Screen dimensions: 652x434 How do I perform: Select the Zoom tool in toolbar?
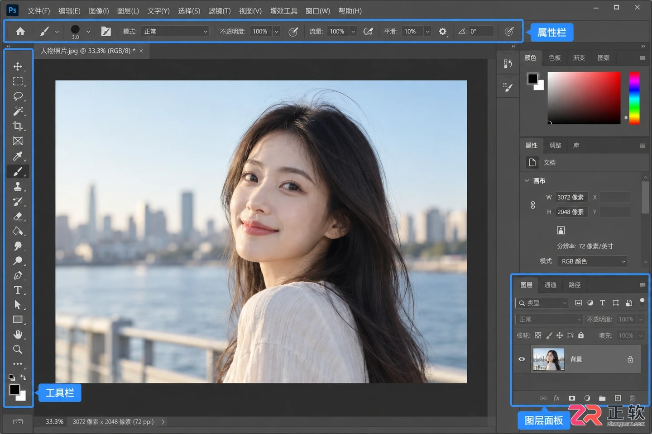(x=18, y=349)
